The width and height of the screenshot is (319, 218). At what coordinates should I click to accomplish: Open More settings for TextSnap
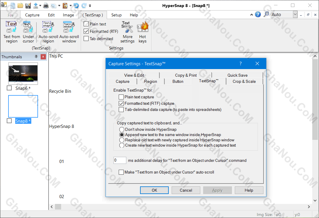coord(127,32)
